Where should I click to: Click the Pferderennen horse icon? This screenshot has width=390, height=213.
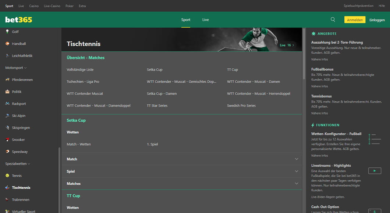pos(7,80)
